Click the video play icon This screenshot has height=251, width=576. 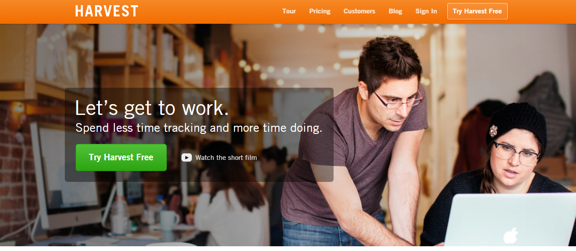187,158
